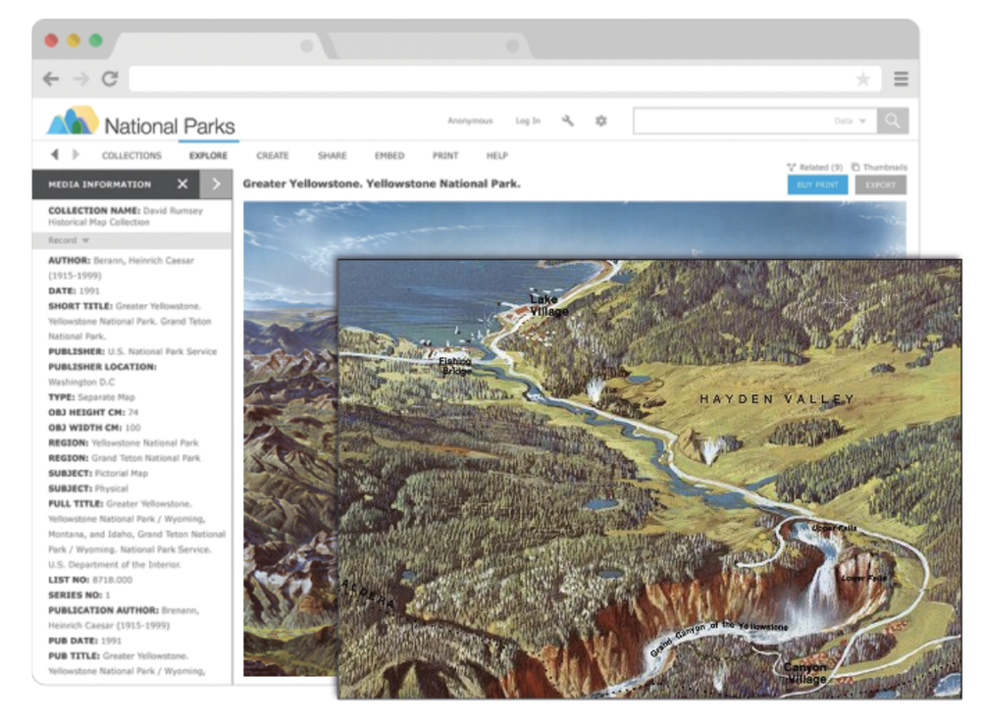Viewport: 981px width, 723px height.
Task: Click region value 'Grand Teton National Park'
Action: [146, 458]
